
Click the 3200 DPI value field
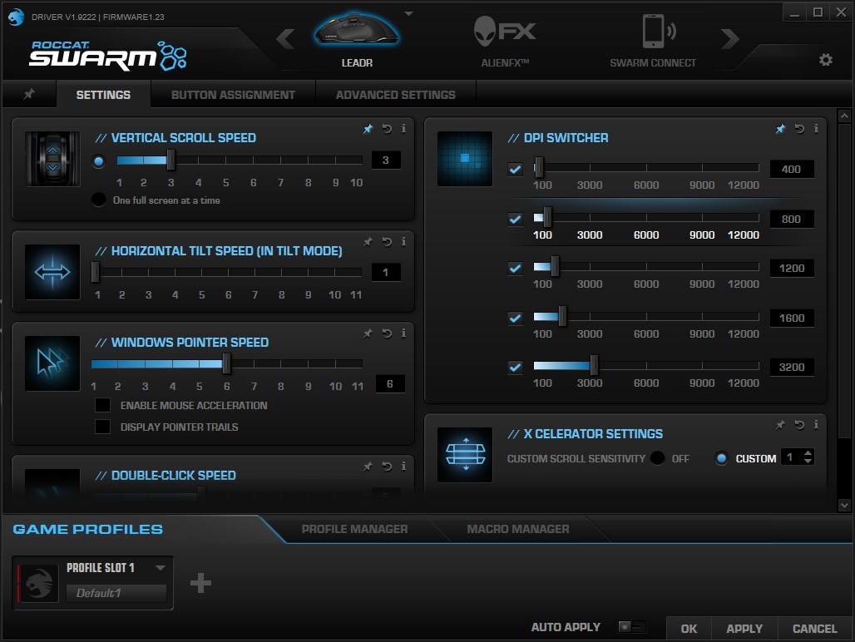click(792, 368)
